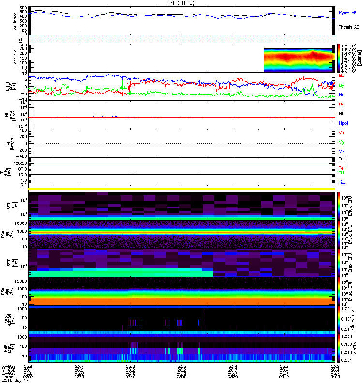Click the 'Keogram' y-axis label
Image resolution: width=363 pixels, height=387 pixels.
15,58
